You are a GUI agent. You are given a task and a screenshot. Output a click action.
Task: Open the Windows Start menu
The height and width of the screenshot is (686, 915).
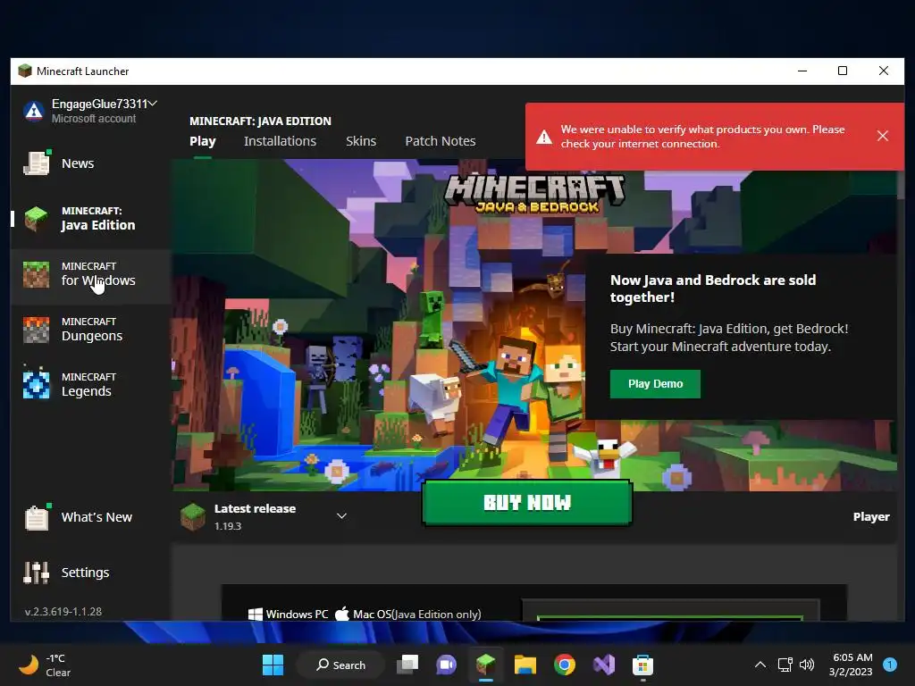click(x=273, y=665)
